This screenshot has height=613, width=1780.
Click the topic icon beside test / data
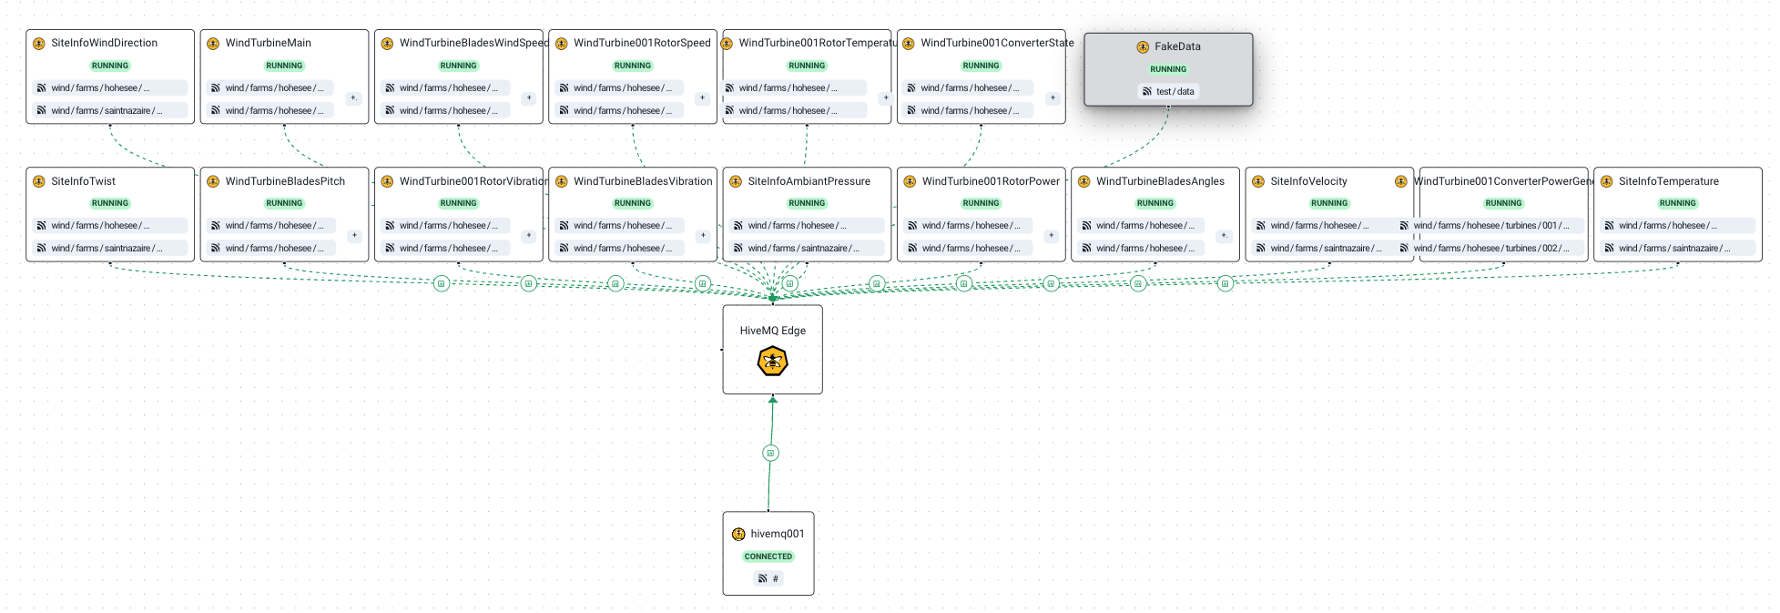point(1147,91)
